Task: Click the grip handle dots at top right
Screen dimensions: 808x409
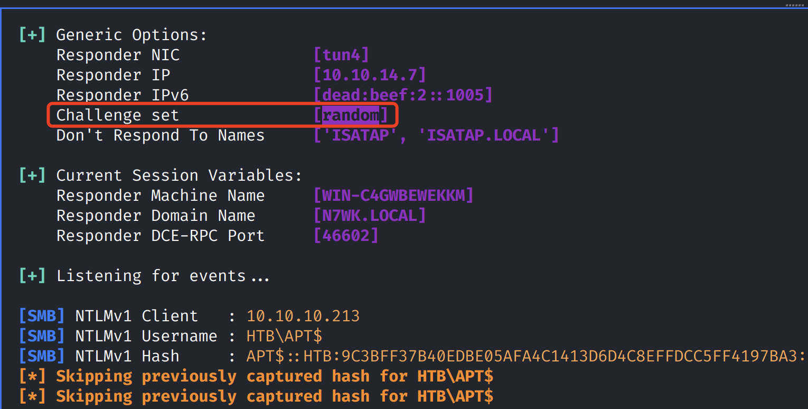Action: [x=794, y=4]
